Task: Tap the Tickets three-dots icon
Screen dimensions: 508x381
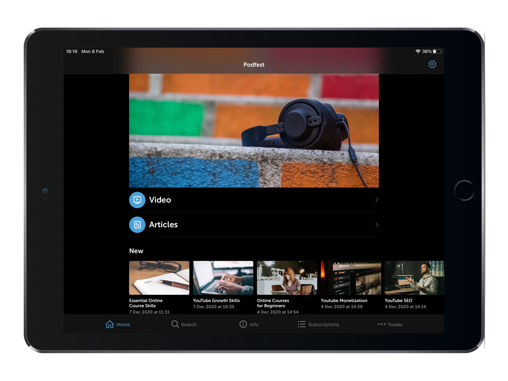Action: 382,324
